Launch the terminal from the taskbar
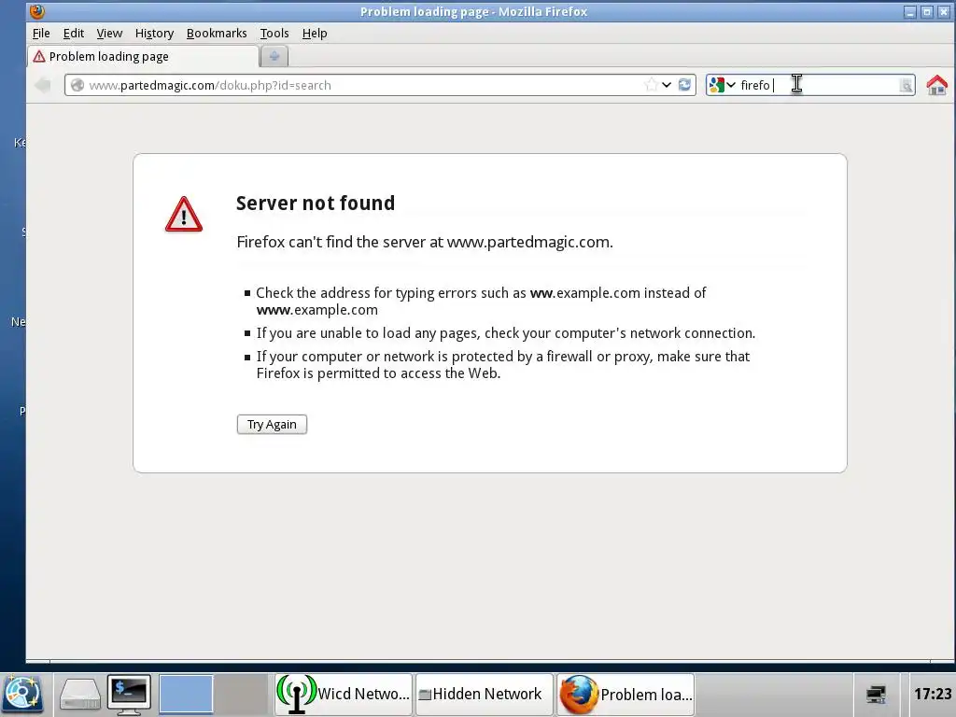 pos(129,695)
